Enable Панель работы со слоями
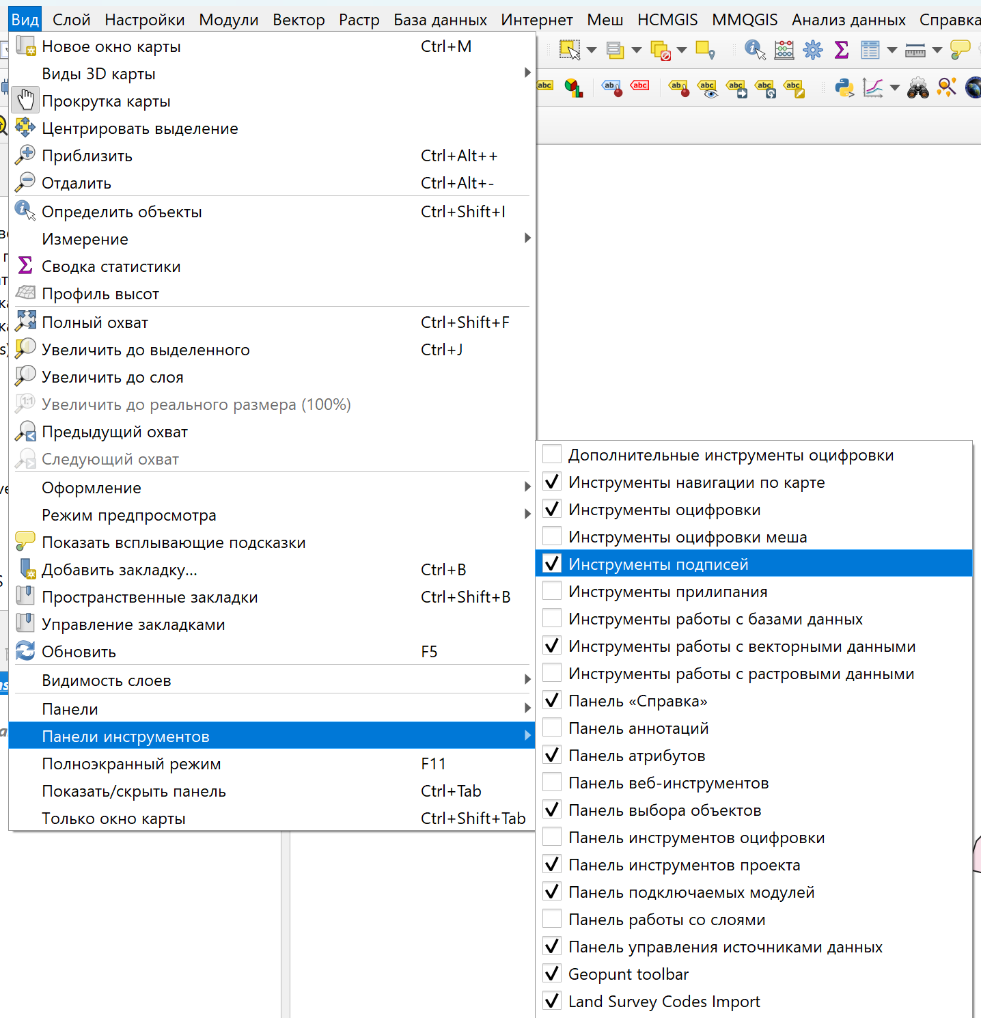 coord(552,919)
